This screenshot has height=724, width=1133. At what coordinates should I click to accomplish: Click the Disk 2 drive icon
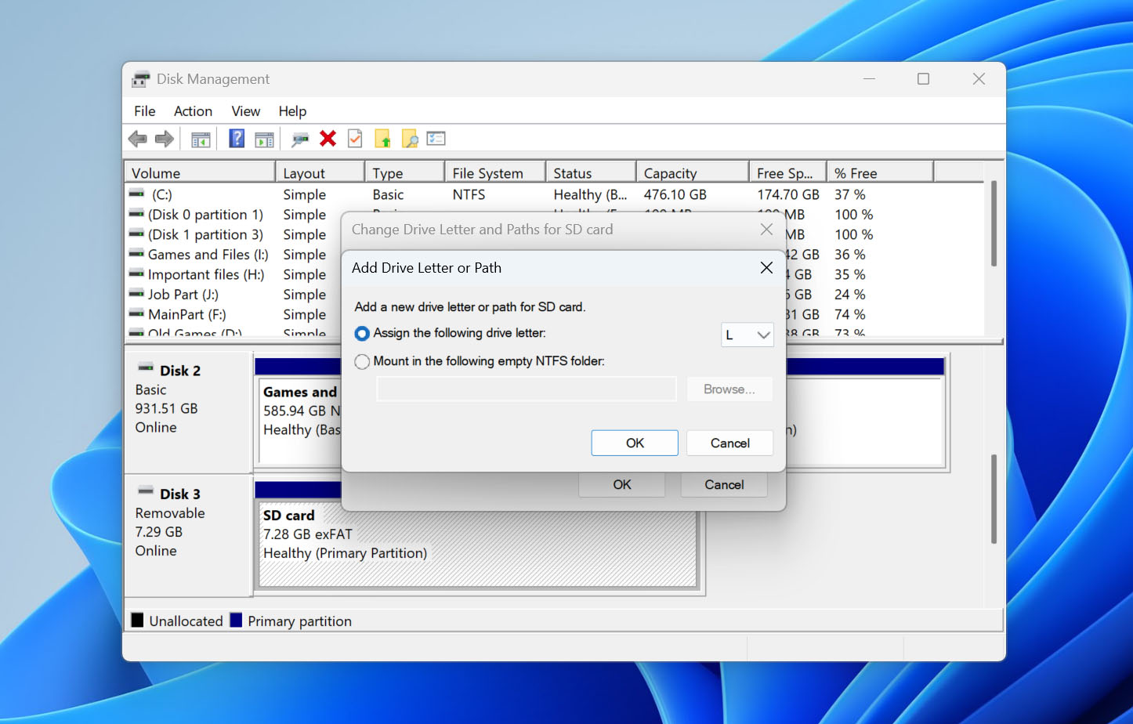146,367
